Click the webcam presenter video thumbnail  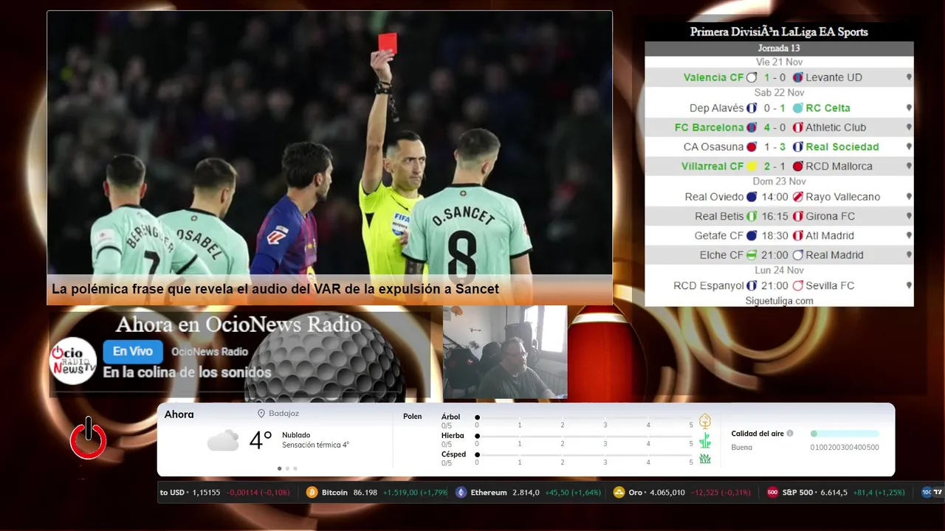[505, 352]
